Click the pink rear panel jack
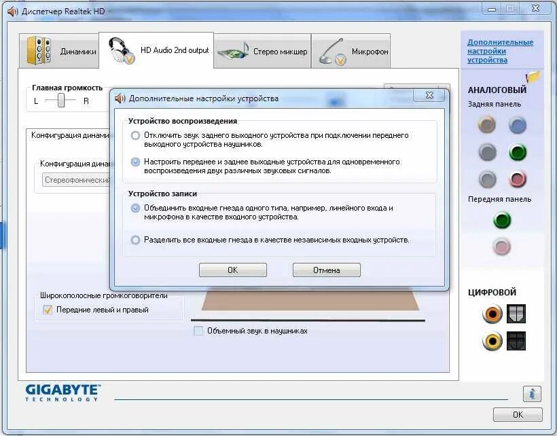 (517, 179)
